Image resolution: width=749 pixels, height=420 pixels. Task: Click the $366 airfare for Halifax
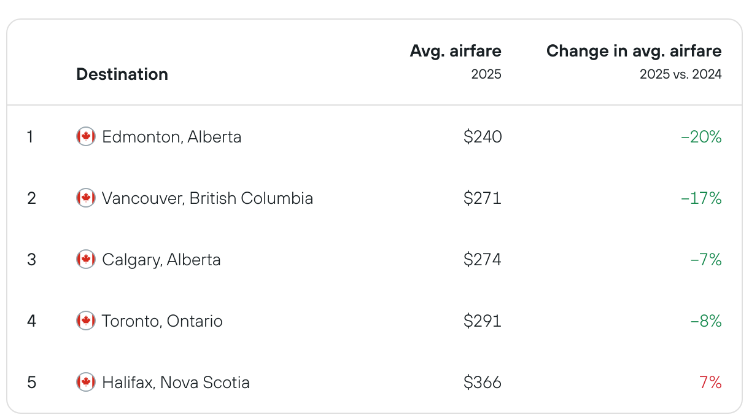(483, 382)
